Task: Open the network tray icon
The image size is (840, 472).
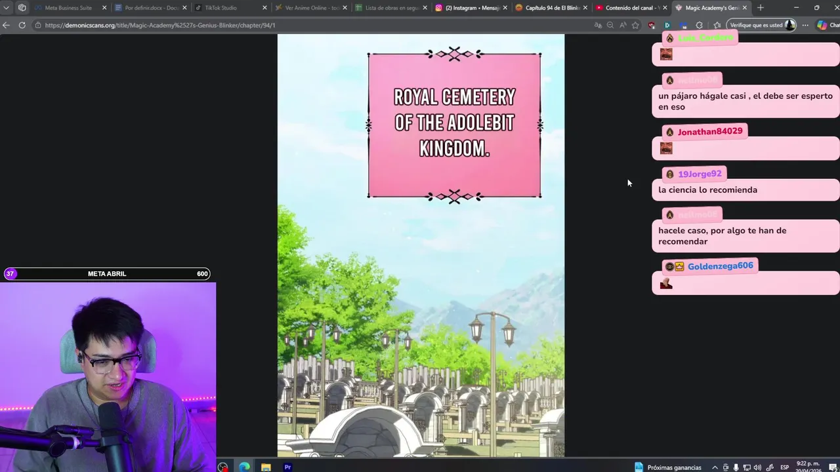Action: [747, 467]
